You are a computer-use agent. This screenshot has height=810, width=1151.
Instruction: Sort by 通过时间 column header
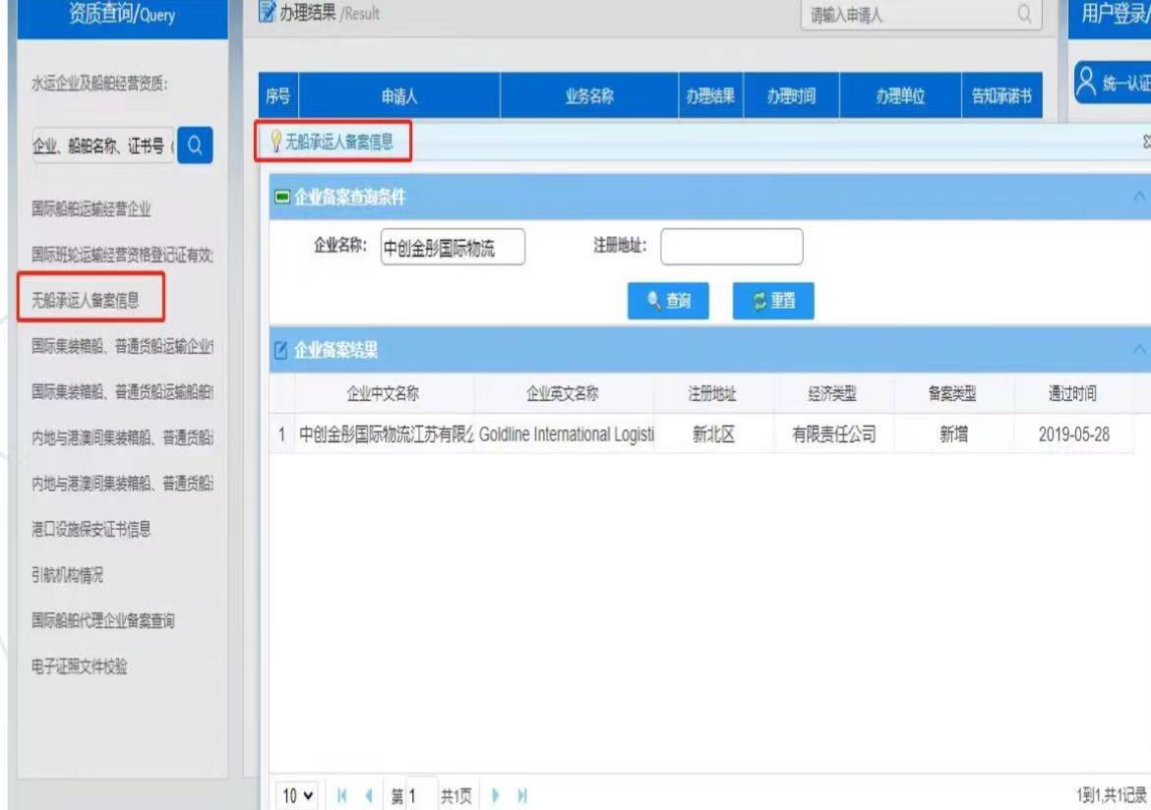1072,394
